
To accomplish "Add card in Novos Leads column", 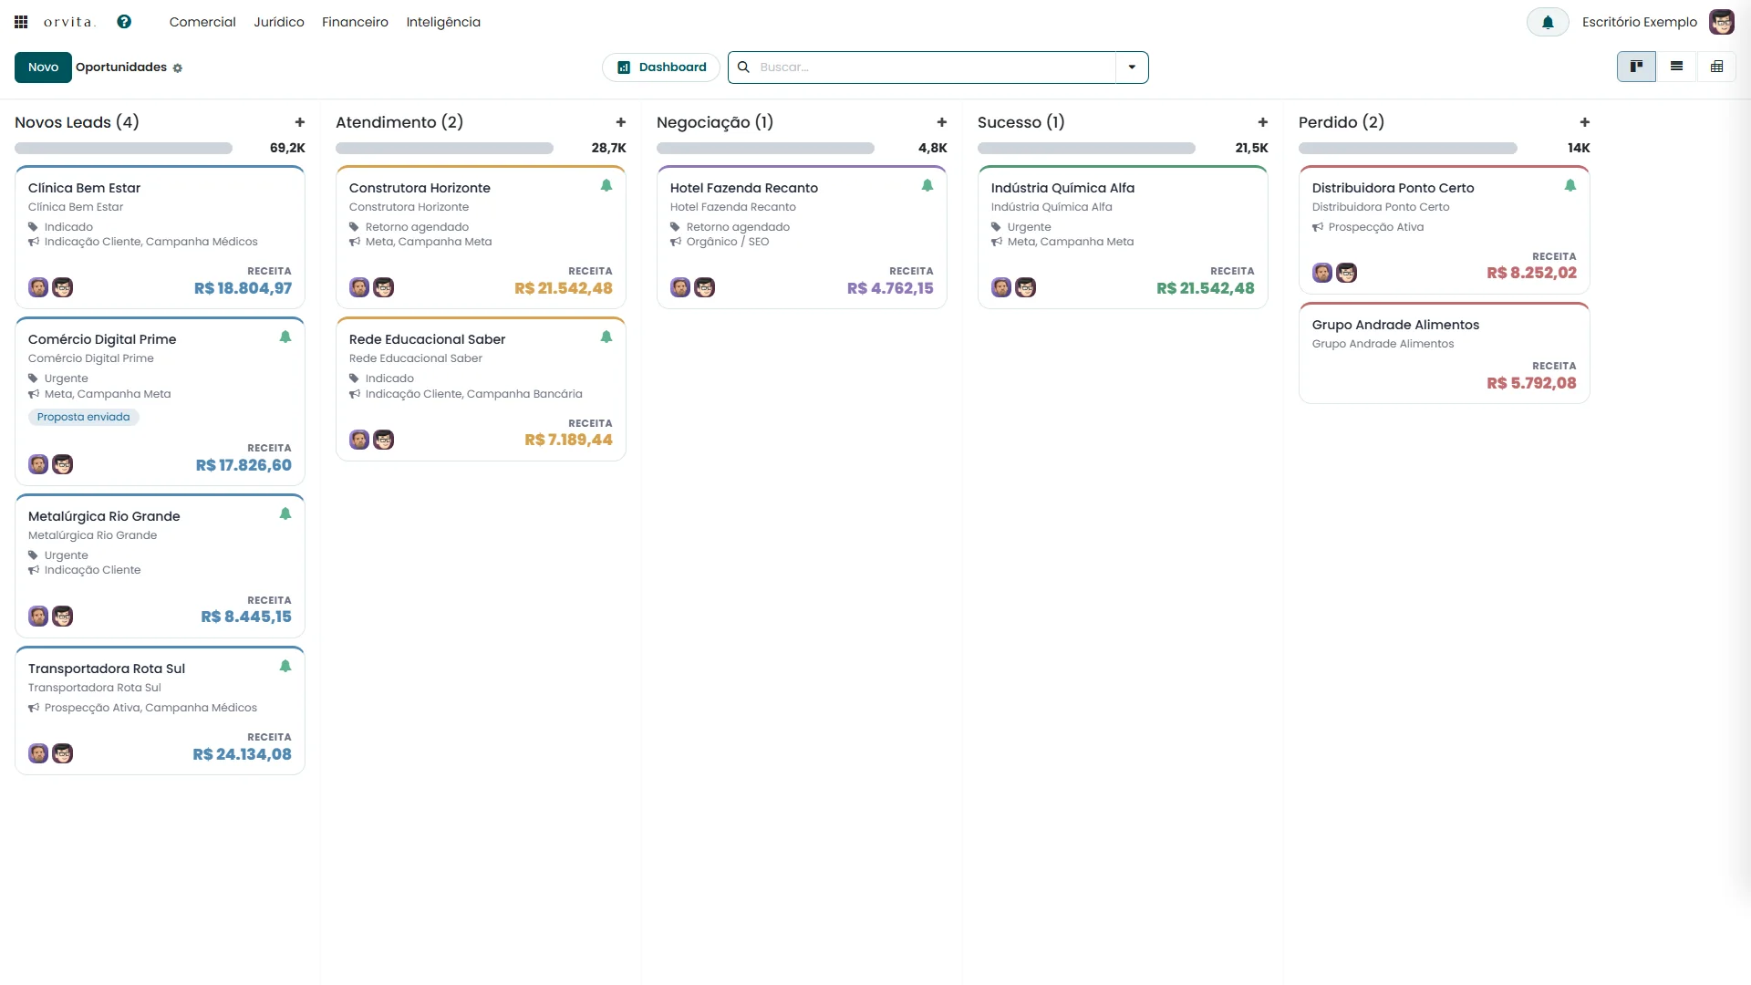I will tap(299, 122).
